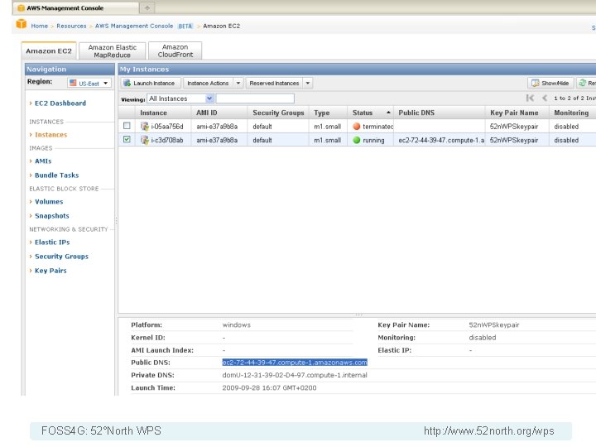Click Platform value windows
This screenshot has height=447, width=596.
click(237, 324)
